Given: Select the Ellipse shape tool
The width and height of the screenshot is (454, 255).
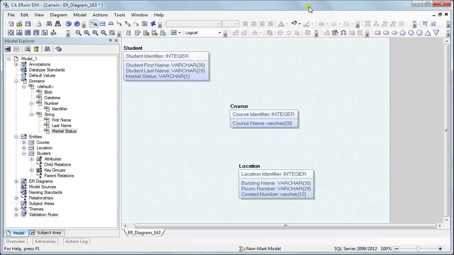Looking at the screenshot, I should click(394, 33).
